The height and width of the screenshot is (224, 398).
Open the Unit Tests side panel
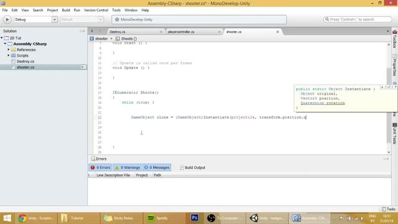[395, 134]
